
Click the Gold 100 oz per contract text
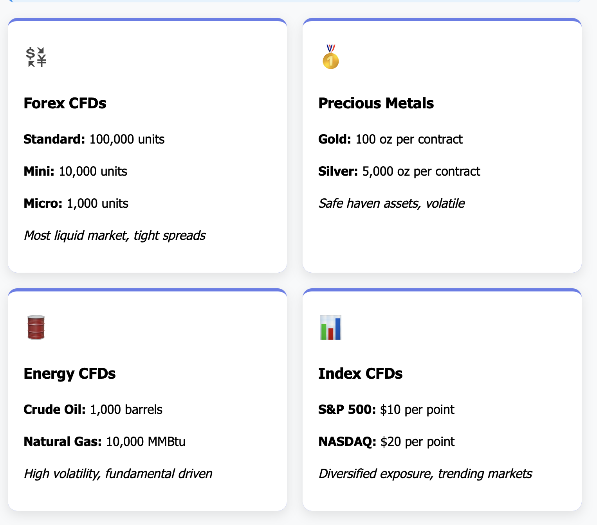(x=390, y=139)
